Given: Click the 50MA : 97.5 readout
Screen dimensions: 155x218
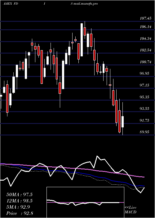Looking at the screenshot, I should (x=19, y=195).
